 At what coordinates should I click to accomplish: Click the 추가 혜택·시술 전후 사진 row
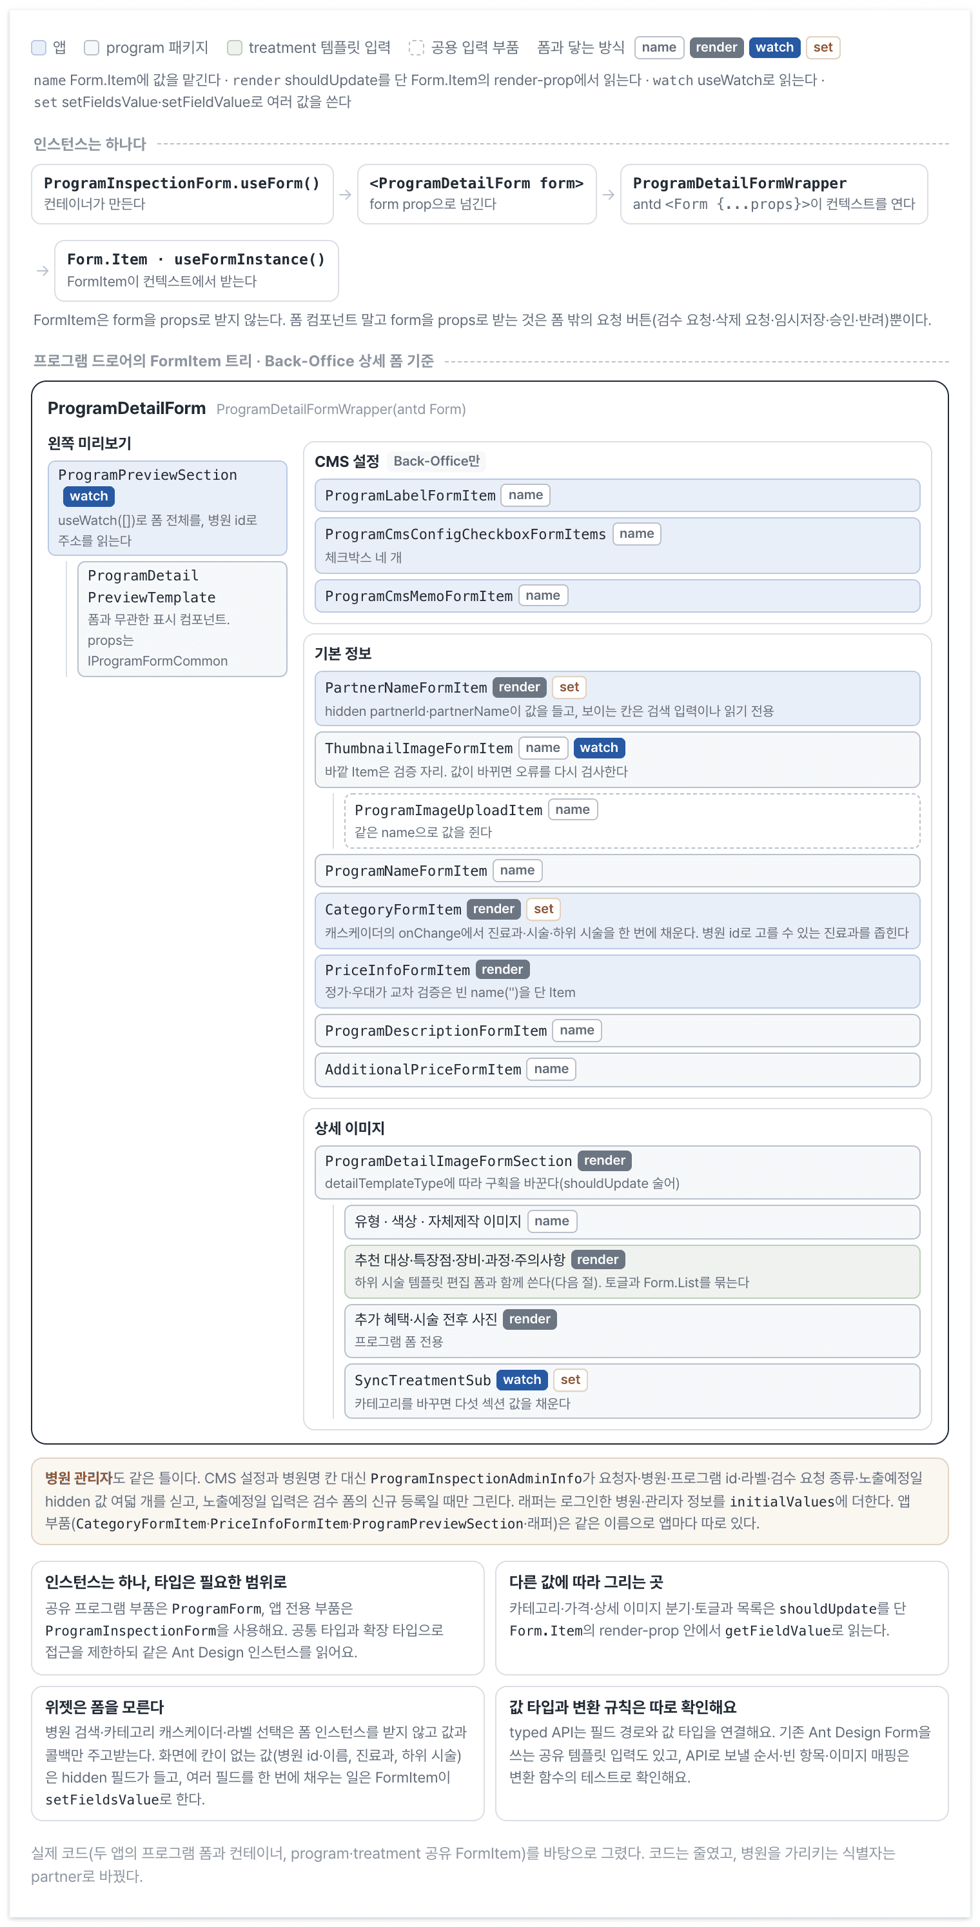tap(632, 1331)
